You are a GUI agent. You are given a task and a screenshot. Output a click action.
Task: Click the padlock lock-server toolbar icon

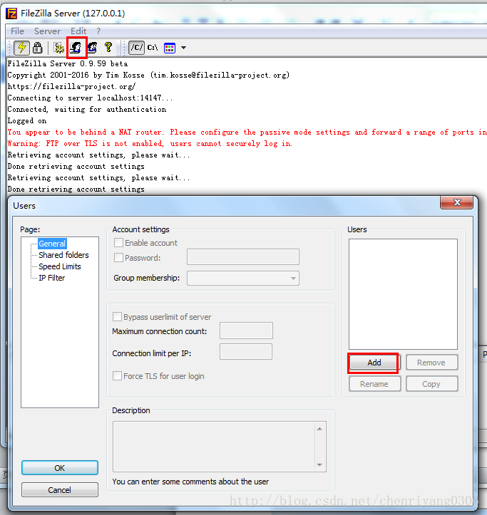(38, 48)
